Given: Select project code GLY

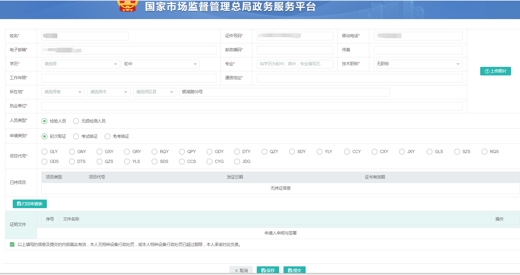Looking at the screenshot, I should coord(45,152).
